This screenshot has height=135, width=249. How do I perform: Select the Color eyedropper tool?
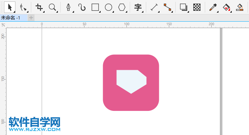coord(213,7)
